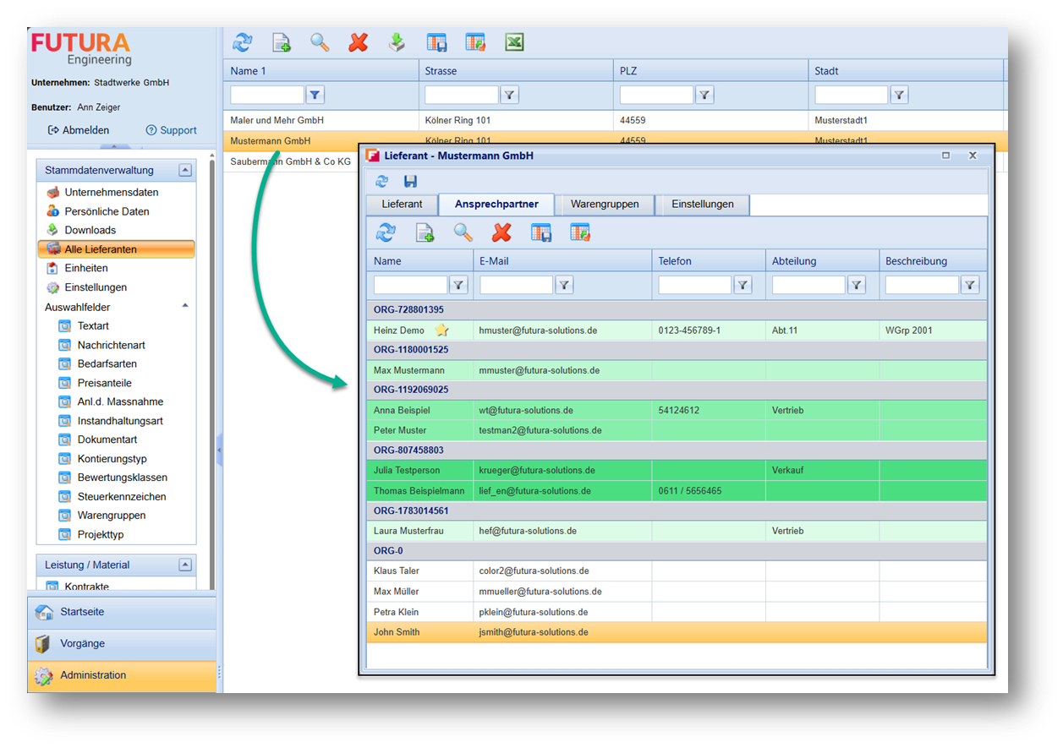Go to Startseite navigation section

tap(122, 612)
